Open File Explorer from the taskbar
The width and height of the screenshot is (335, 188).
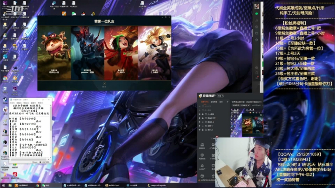click(10, 185)
